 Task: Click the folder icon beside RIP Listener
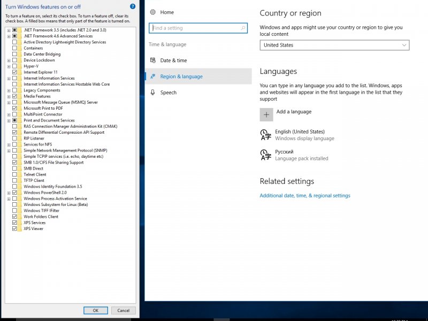19,139
